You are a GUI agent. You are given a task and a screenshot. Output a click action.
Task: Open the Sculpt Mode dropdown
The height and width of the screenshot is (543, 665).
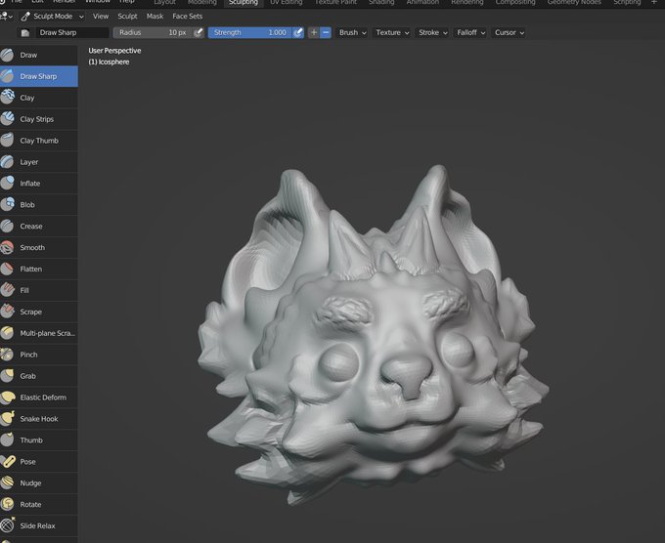coord(52,16)
